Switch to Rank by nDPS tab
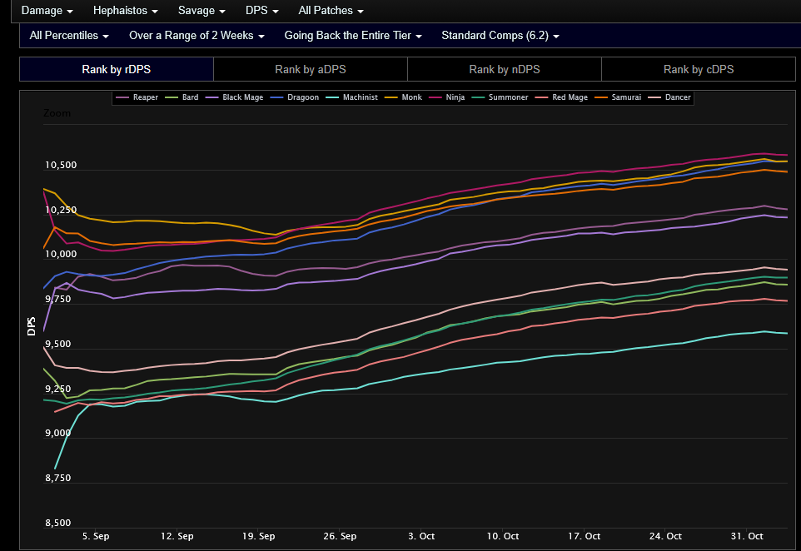Viewport: 801px width, 551px height. (x=505, y=69)
